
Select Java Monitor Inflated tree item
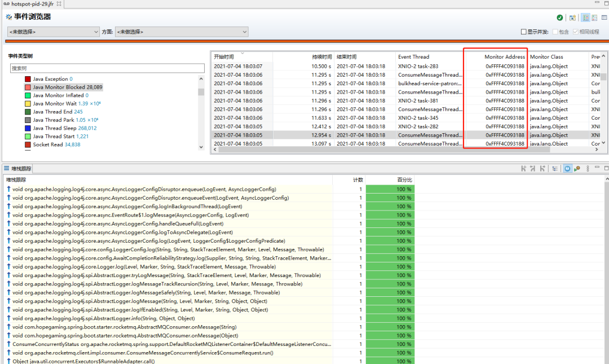click(x=60, y=95)
